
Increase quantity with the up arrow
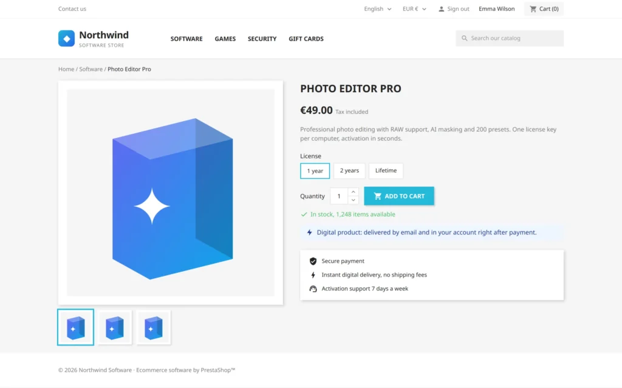point(353,192)
